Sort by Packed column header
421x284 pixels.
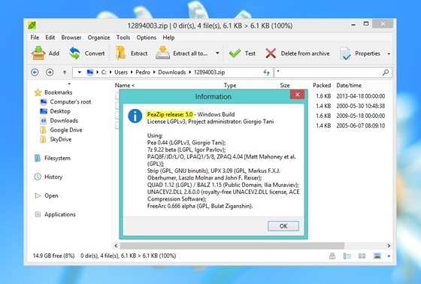click(322, 86)
